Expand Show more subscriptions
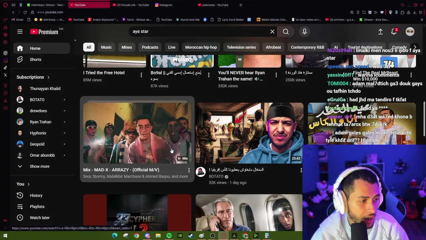Viewport: 426px width, 240px height. (x=42, y=166)
